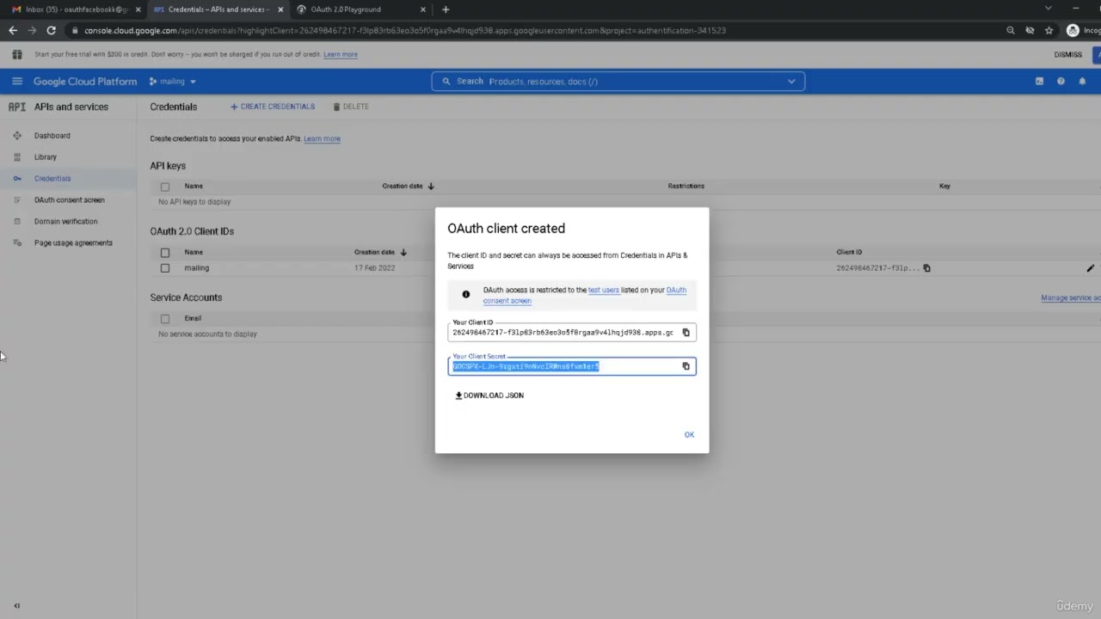Sort API keys by Creation date

[409, 186]
